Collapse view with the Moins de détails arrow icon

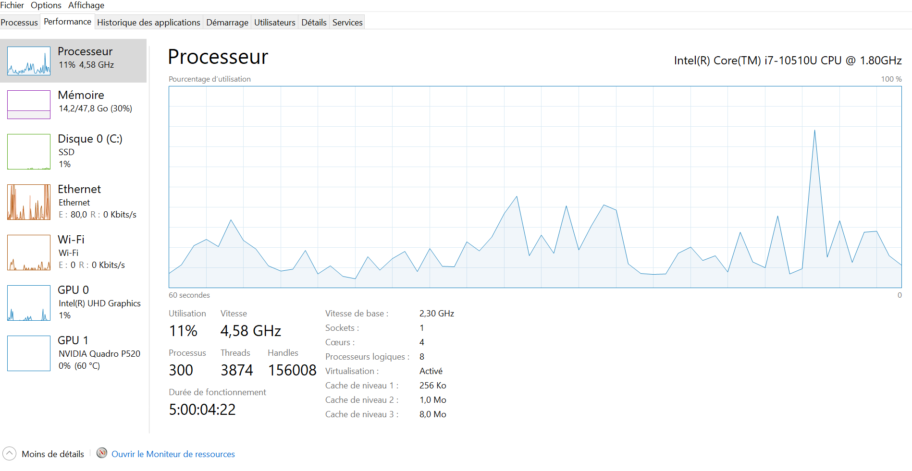pos(10,454)
